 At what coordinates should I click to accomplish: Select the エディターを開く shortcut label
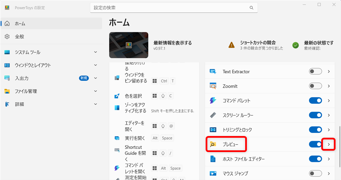134,126
